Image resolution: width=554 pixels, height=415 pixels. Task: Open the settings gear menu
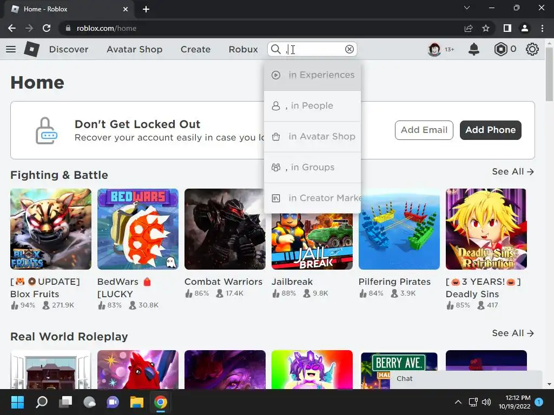532,49
